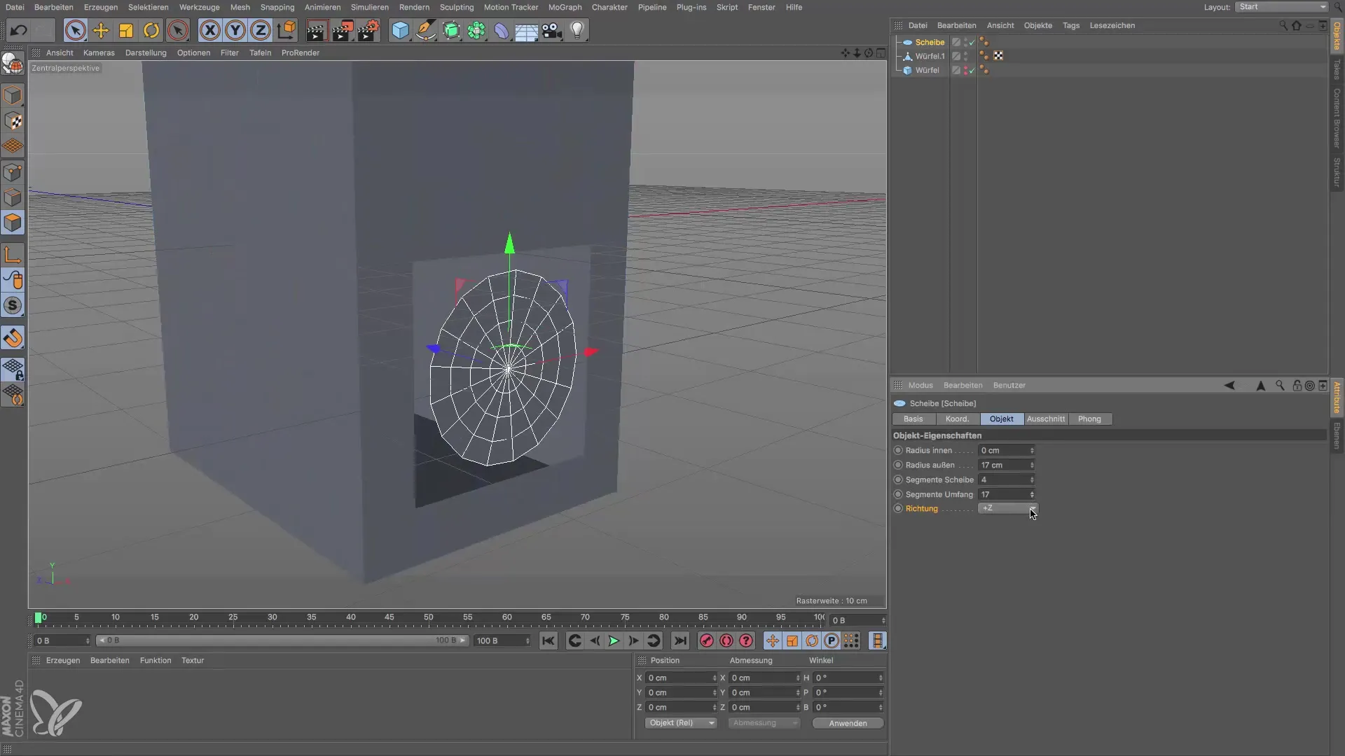Open viewport Darstellung menu
The image size is (1345, 756).
tap(146, 52)
